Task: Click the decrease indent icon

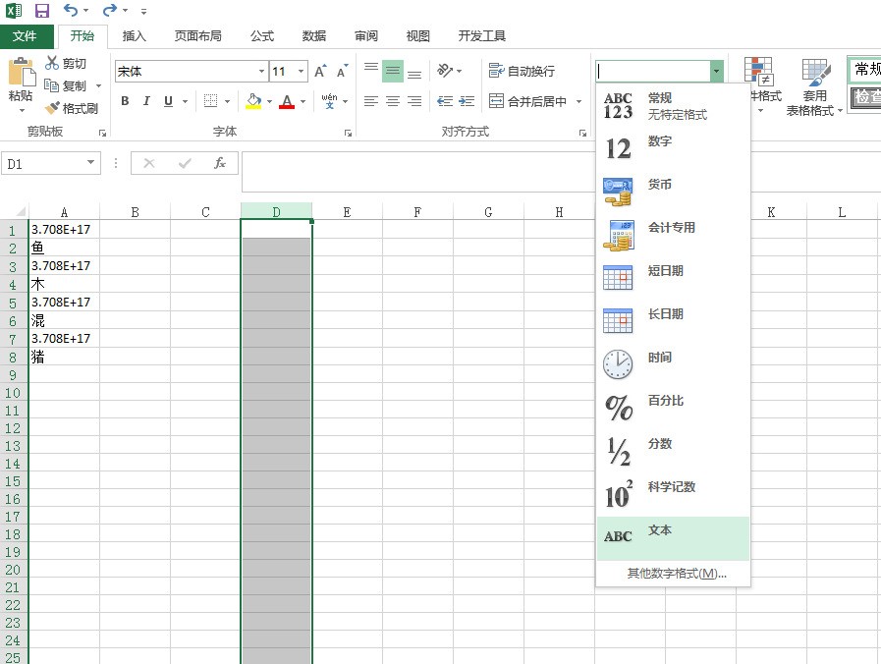Action: coord(445,101)
